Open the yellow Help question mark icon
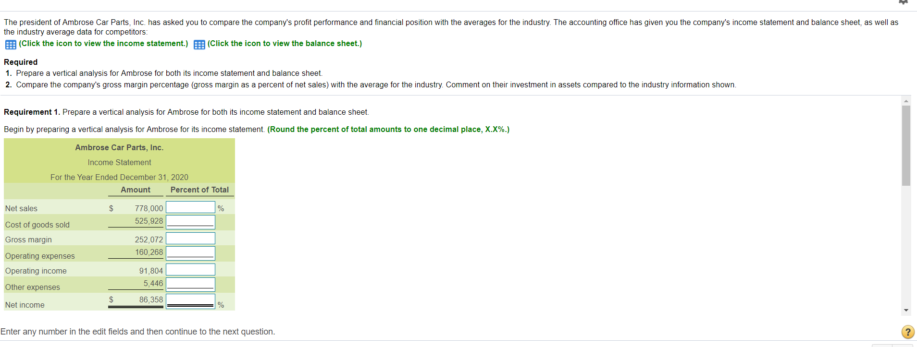 point(907,332)
